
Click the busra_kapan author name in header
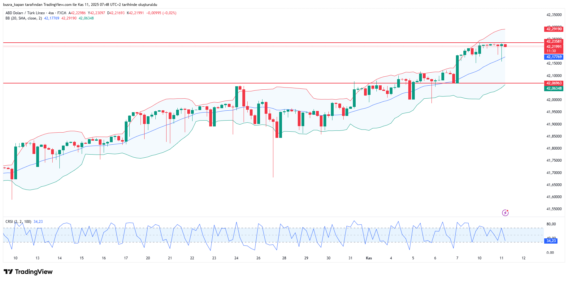point(13,5)
